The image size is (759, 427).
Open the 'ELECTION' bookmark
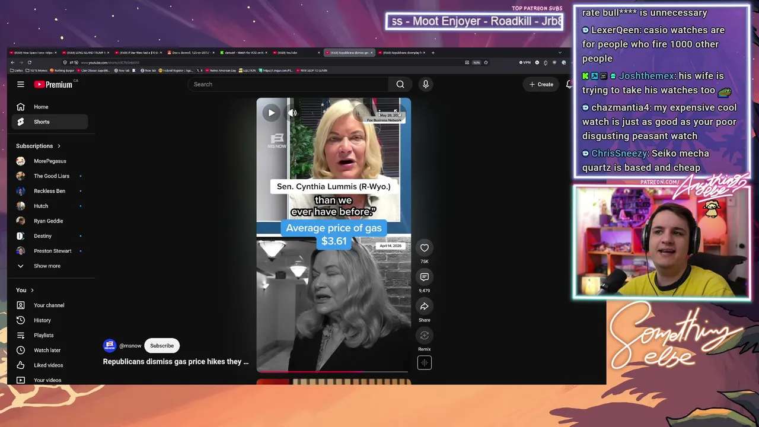[x=248, y=71]
